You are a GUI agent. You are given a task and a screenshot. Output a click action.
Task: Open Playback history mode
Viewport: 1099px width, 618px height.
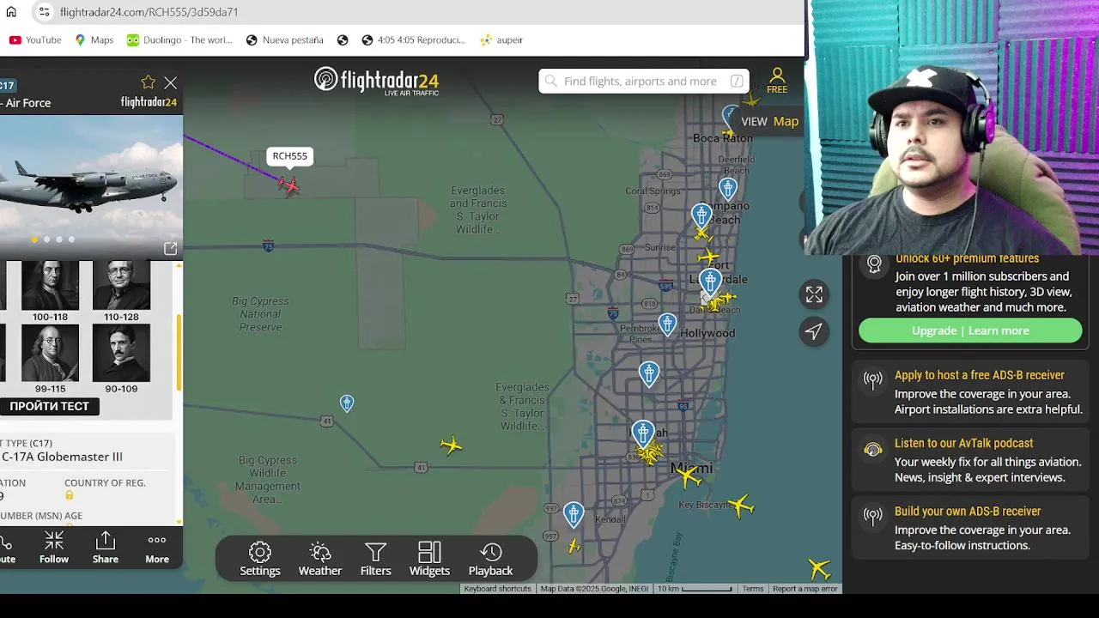pos(490,560)
